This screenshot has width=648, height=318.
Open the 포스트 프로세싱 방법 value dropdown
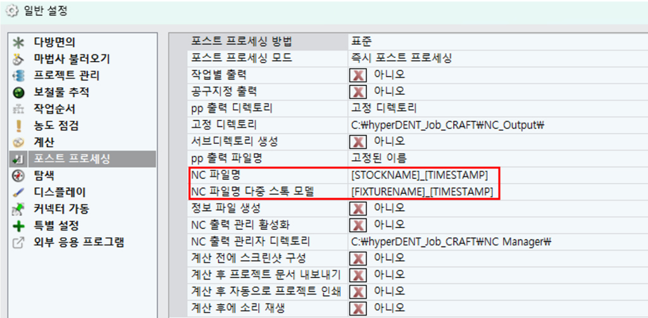click(x=494, y=42)
